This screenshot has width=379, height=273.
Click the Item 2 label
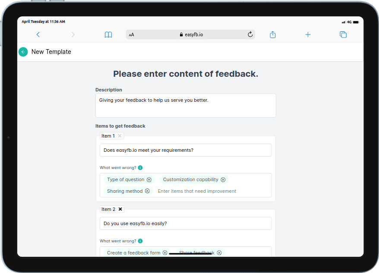pos(108,209)
